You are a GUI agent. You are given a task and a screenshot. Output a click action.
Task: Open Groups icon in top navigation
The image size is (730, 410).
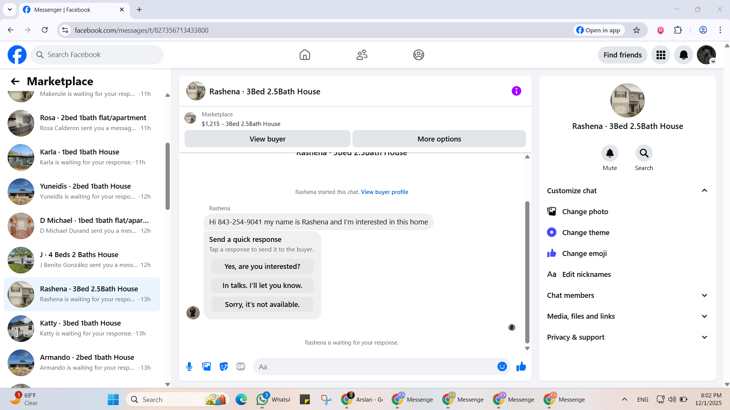[418, 55]
